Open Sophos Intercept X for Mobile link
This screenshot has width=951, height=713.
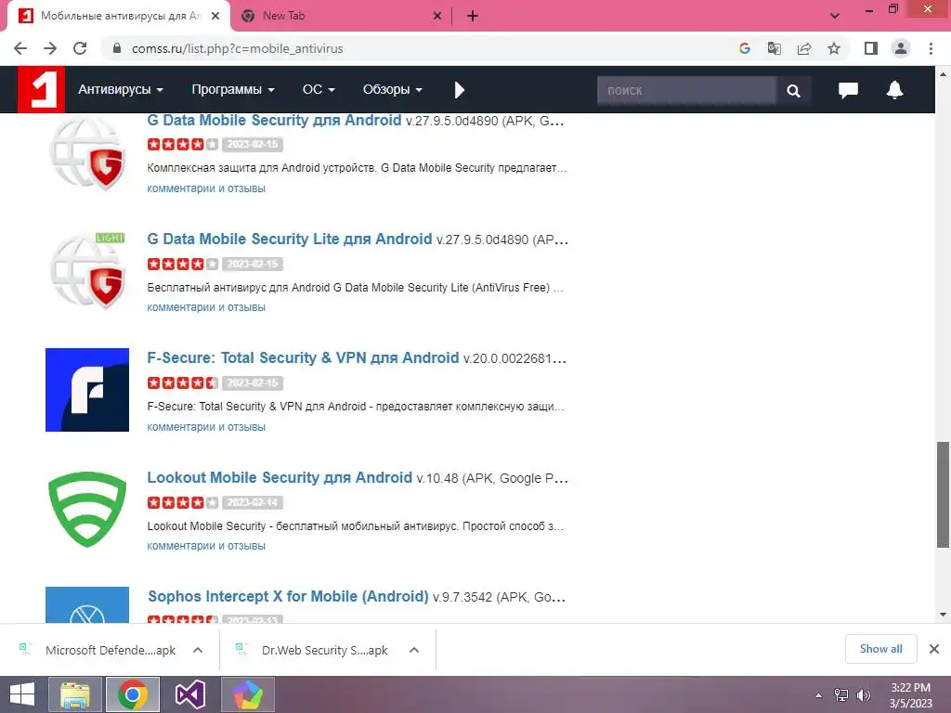coord(288,597)
